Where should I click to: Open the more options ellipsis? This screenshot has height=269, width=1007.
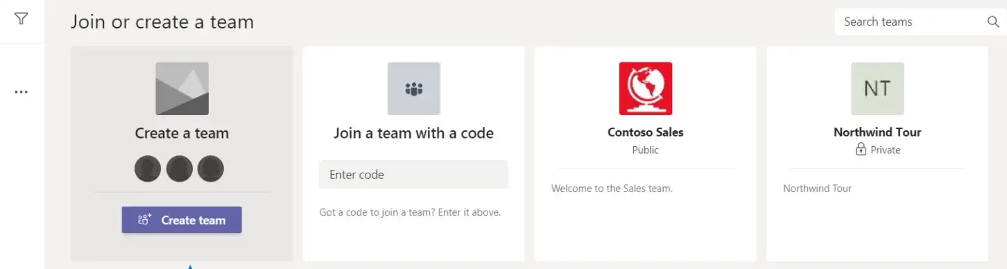pyautogui.click(x=21, y=92)
